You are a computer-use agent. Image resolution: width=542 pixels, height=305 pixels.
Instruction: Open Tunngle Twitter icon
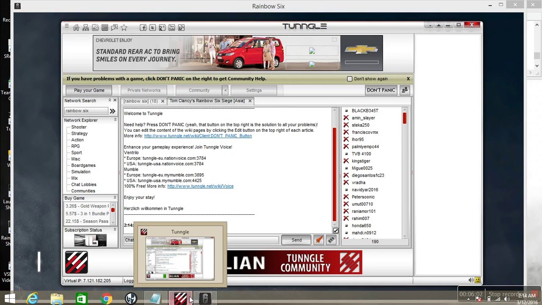[152, 28]
